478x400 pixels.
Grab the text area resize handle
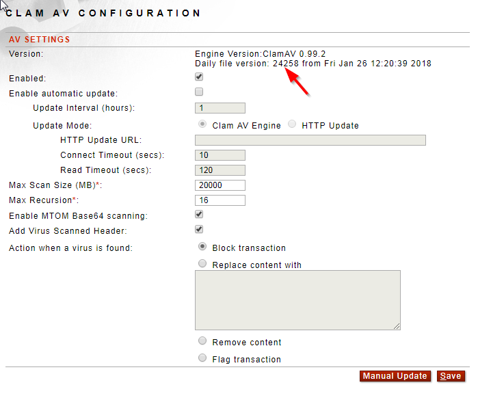coord(397,326)
